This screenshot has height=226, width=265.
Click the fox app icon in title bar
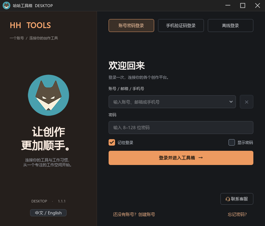click(6, 5)
